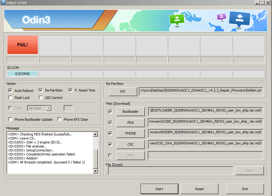Image resolution: width=272 pixels, height=196 pixels.
Task: Click the 'Added!!' log line
Action: tap(23, 158)
